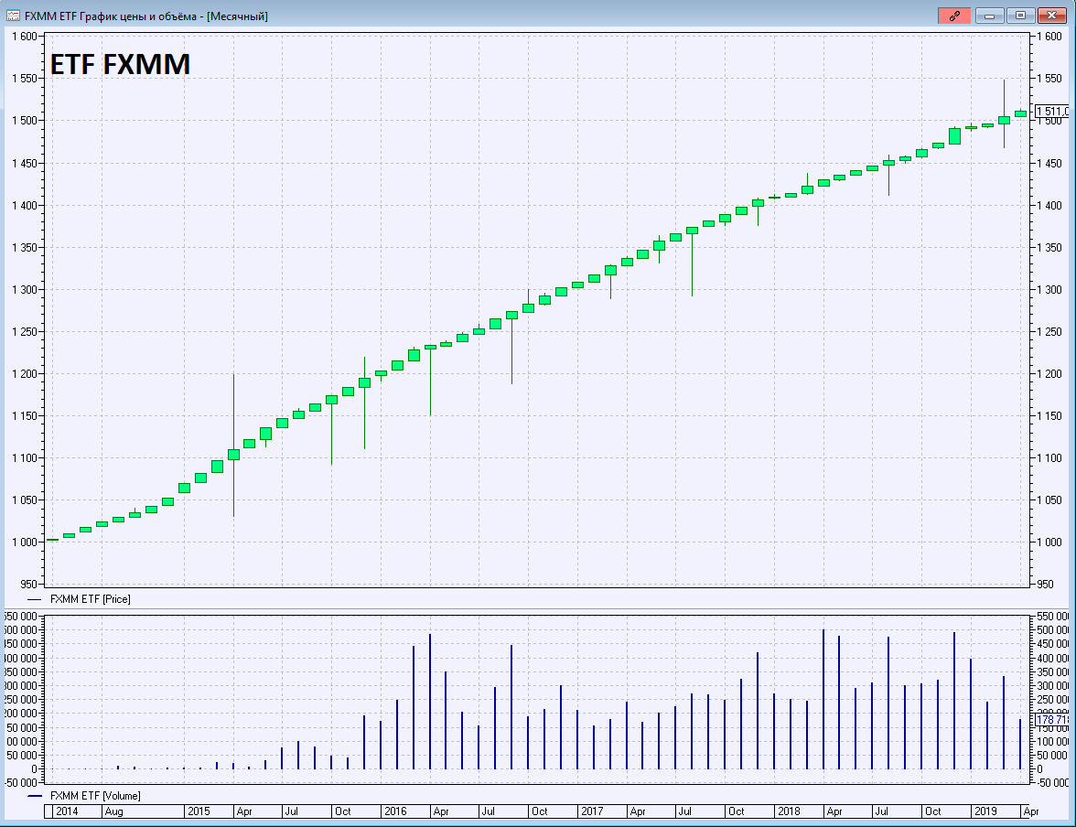This screenshot has width=1076, height=827.
Task: Select the '2015' label on the time axis
Action: 199,811
